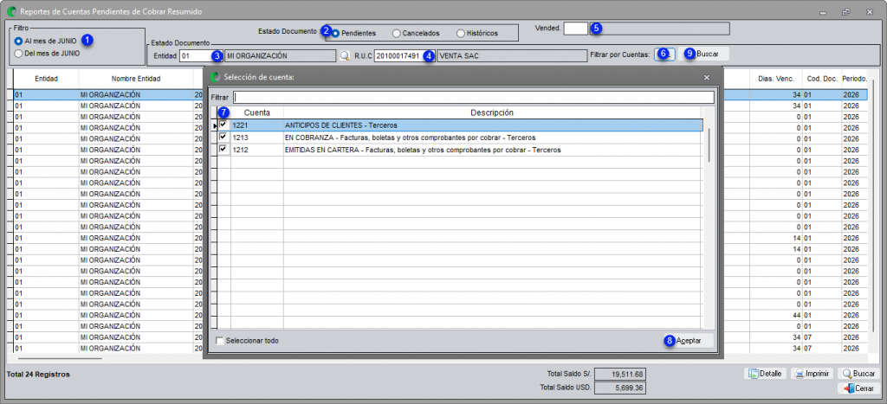
Task: Click the horizontal scrollbar of the main grid
Action: point(60,357)
